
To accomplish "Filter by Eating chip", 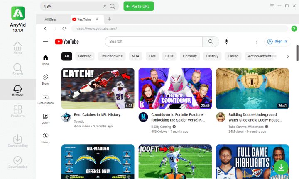I will [233, 56].
